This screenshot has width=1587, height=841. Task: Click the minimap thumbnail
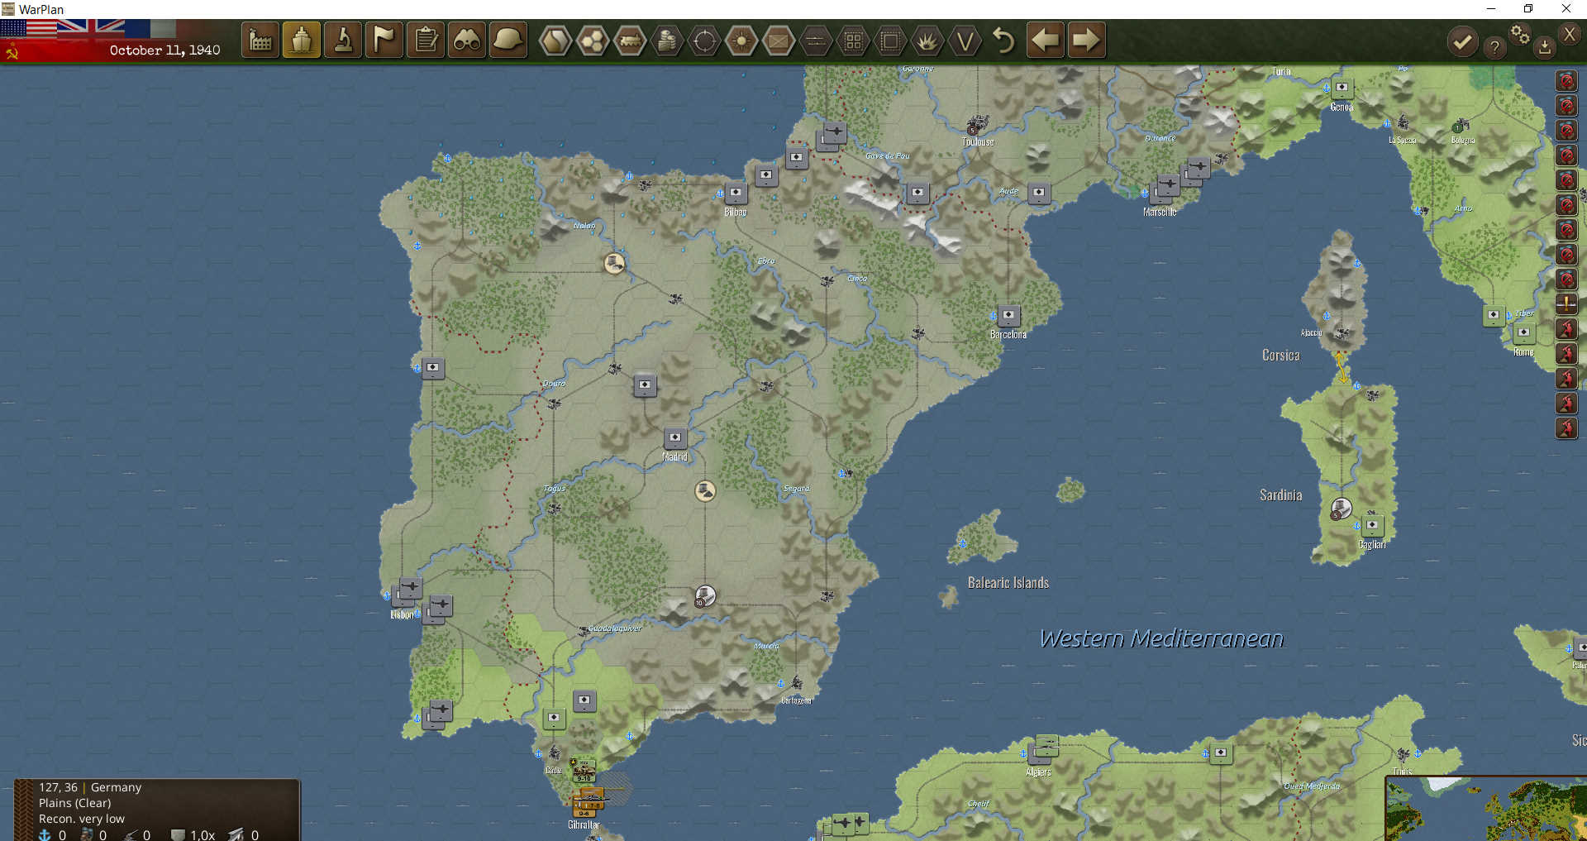1486,809
